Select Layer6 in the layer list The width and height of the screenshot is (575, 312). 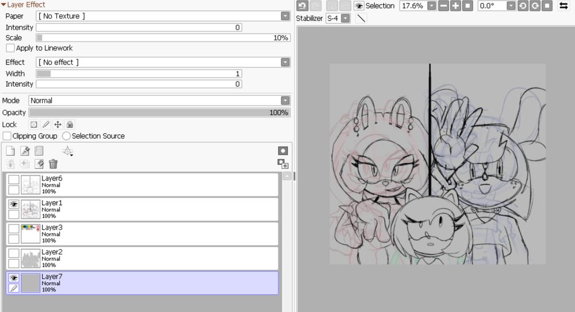pos(142,184)
